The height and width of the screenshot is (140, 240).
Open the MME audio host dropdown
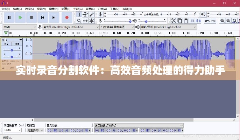[x=20, y=27]
